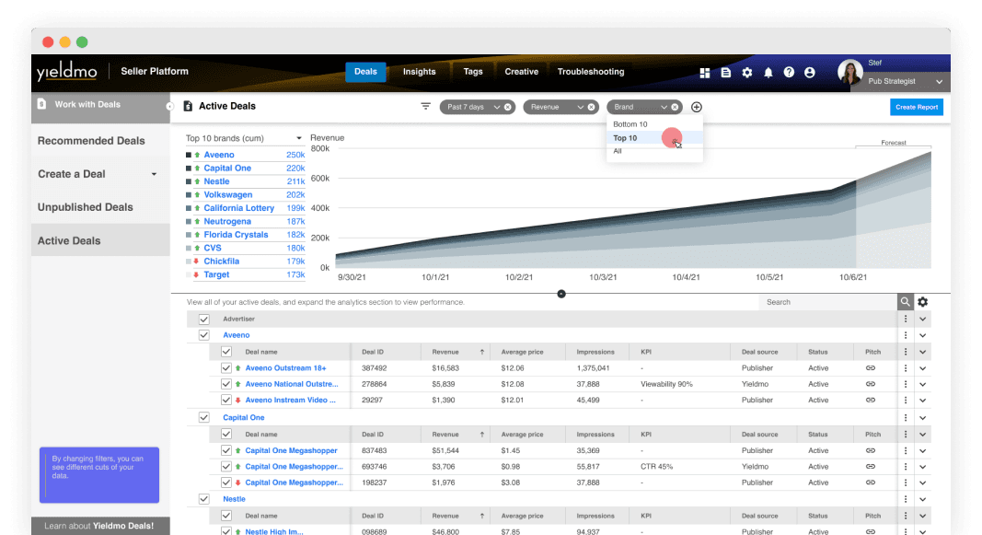
Task: Toggle the Advertiser select-all checkbox
Action: tap(204, 319)
